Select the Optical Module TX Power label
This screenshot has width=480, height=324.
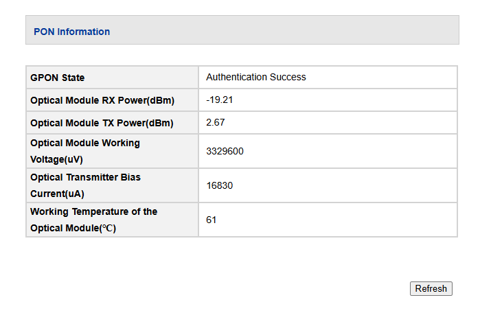(x=102, y=124)
